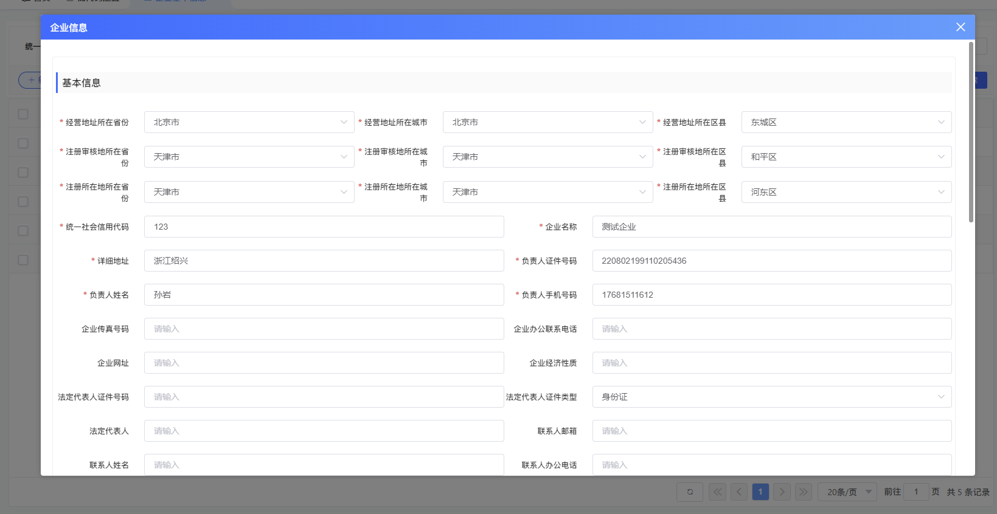Open the 20条/页 page size dropdown

(x=847, y=492)
